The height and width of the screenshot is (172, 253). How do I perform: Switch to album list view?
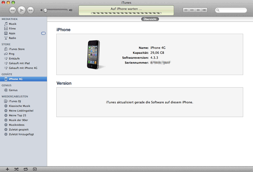coord(192,10)
